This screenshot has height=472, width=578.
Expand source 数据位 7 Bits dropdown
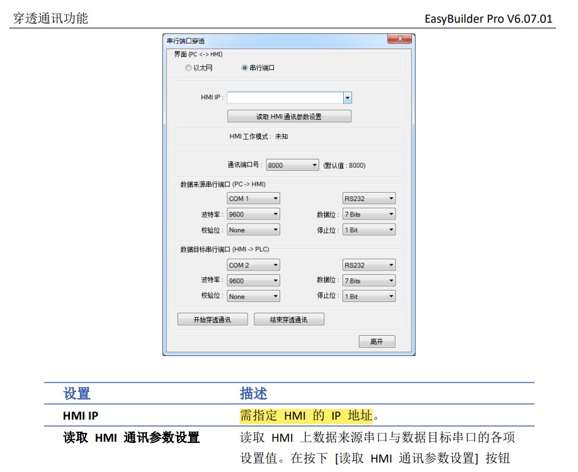(369, 214)
